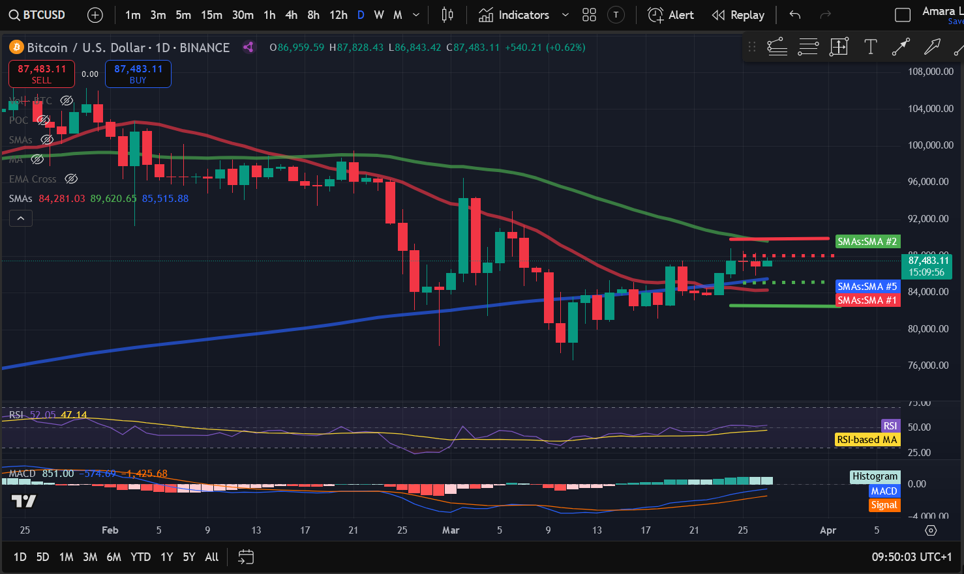
Task: Set range to 5D
Action: [x=42, y=557]
